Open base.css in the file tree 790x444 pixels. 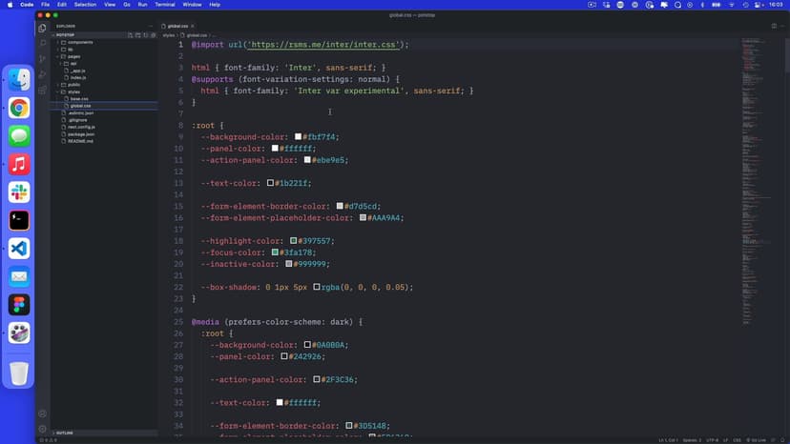point(79,98)
